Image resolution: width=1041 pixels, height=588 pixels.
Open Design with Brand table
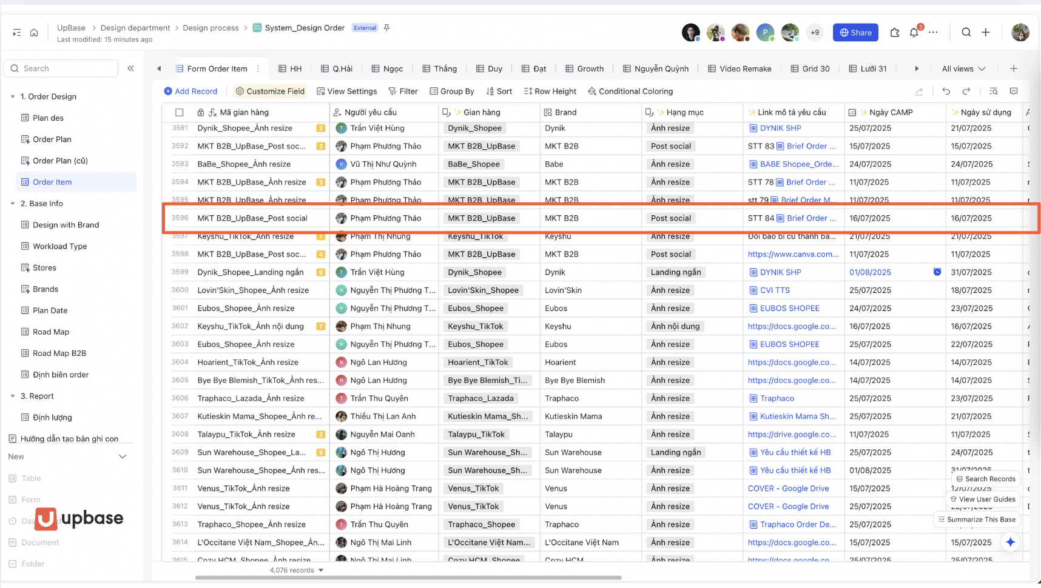(66, 225)
